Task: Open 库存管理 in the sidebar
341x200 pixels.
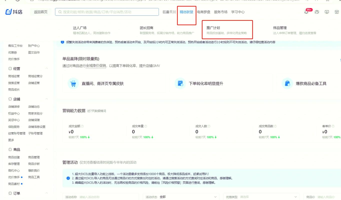Action: point(14,164)
